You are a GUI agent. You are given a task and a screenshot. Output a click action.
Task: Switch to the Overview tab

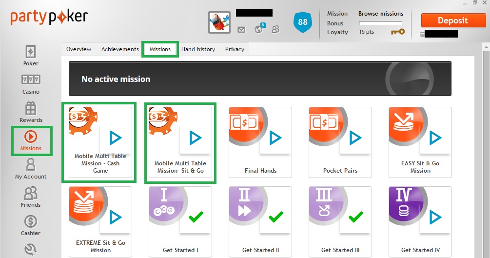79,49
